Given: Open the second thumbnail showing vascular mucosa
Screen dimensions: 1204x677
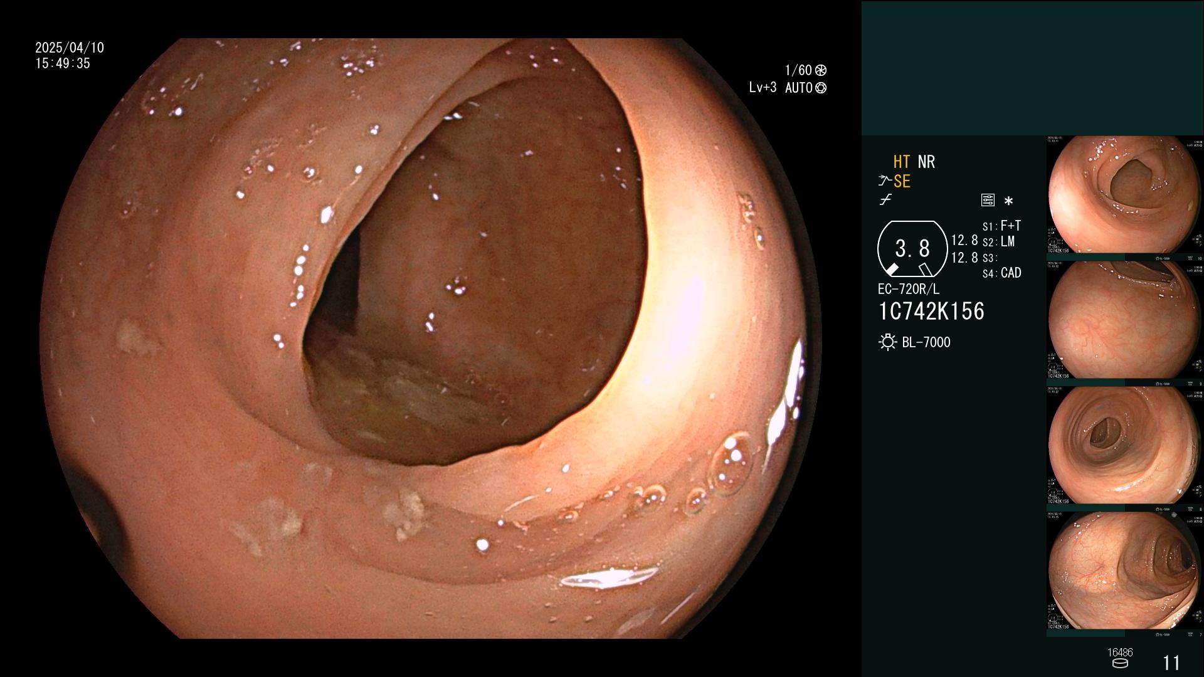Looking at the screenshot, I should pyautogui.click(x=1125, y=320).
